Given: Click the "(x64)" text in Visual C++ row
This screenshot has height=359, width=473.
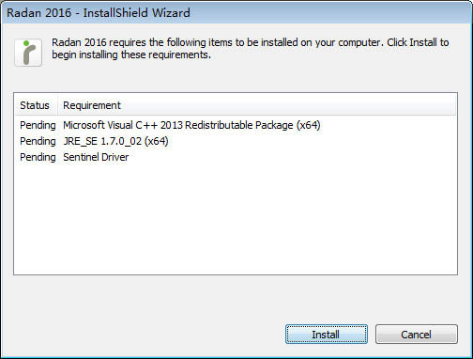Looking at the screenshot, I should (x=309, y=125).
